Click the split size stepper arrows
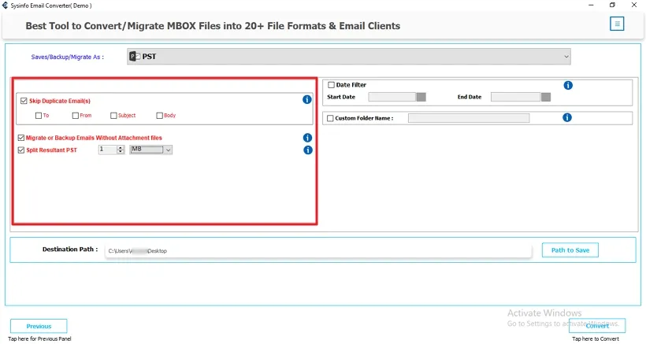646x344 pixels. point(121,150)
